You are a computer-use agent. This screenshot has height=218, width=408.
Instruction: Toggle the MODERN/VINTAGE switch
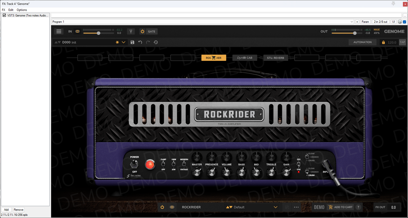(x=184, y=164)
